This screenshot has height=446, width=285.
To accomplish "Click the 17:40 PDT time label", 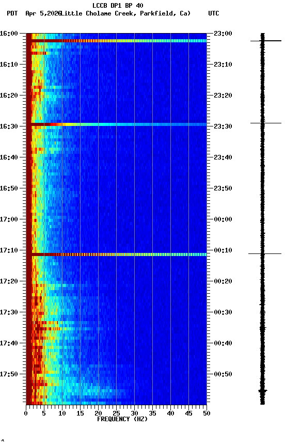I will 9,343.
